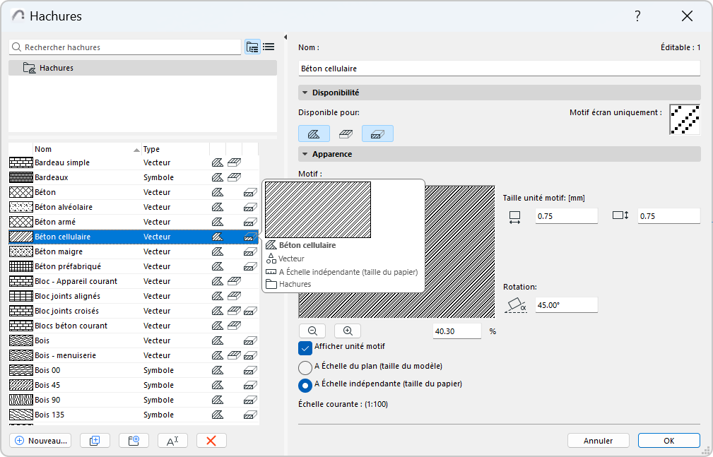The height and width of the screenshot is (457, 713).
Task: Switch to flat list view
Action: [x=269, y=47]
